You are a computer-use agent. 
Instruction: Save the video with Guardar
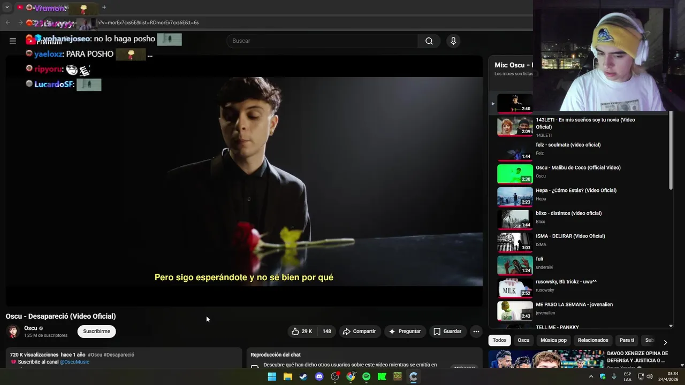pos(447,332)
